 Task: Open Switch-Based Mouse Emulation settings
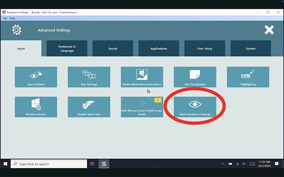[142, 77]
